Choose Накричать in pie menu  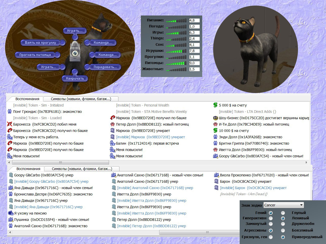75,79
